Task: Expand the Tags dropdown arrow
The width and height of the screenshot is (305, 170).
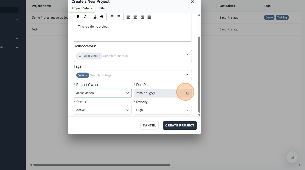Action: click(x=187, y=74)
